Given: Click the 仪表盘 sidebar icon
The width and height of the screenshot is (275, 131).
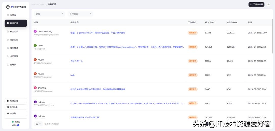Looking at the screenshot, I should click(x=8, y=15).
